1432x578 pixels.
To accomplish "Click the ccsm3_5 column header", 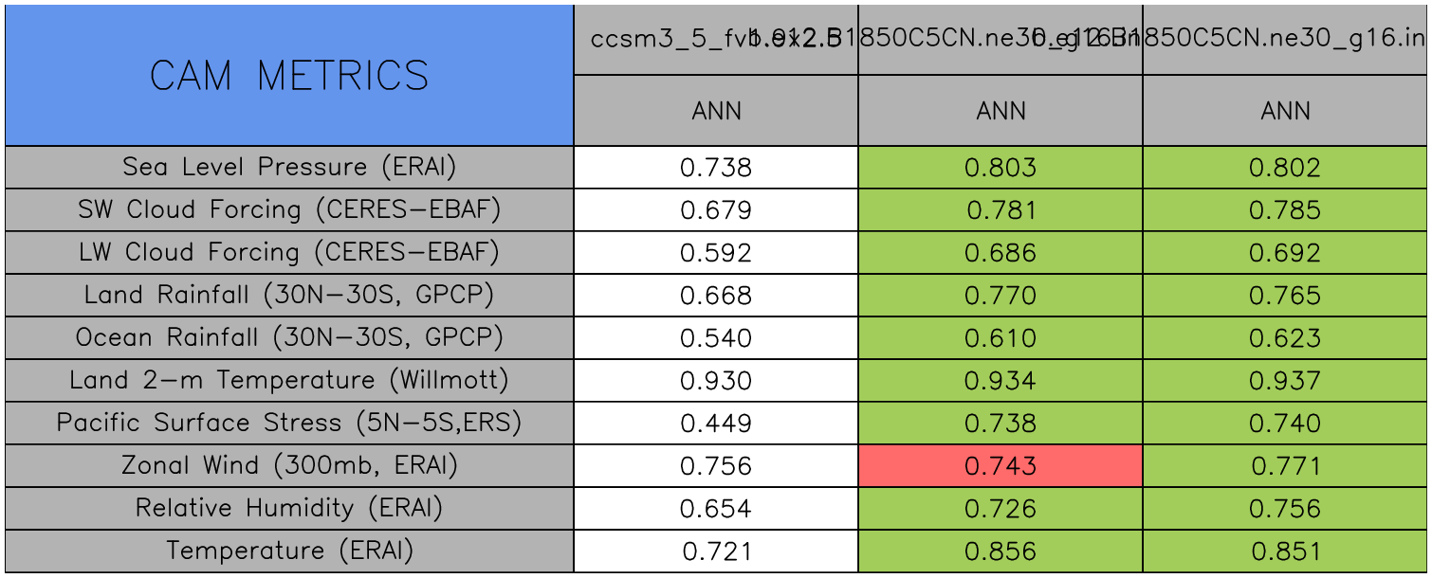I will pos(716,40).
